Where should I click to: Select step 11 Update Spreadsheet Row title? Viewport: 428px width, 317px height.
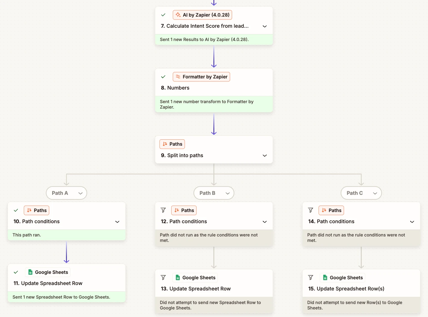[x=48, y=283]
